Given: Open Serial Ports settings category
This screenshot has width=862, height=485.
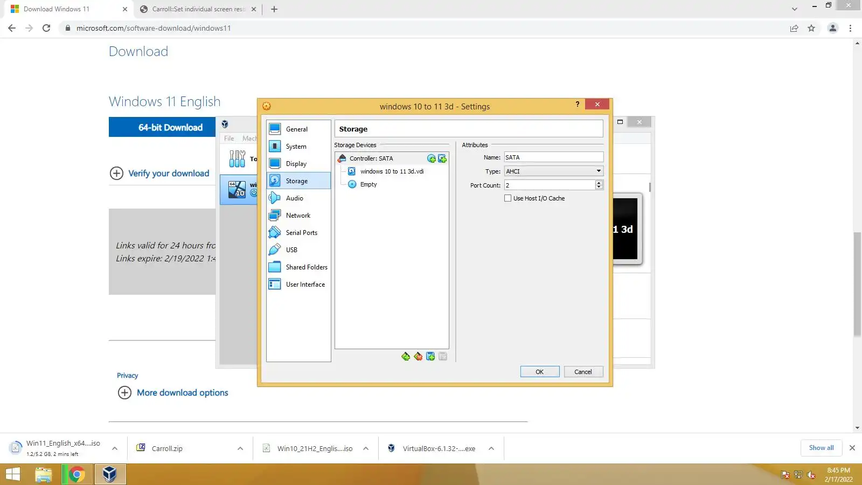Looking at the screenshot, I should click(298, 233).
